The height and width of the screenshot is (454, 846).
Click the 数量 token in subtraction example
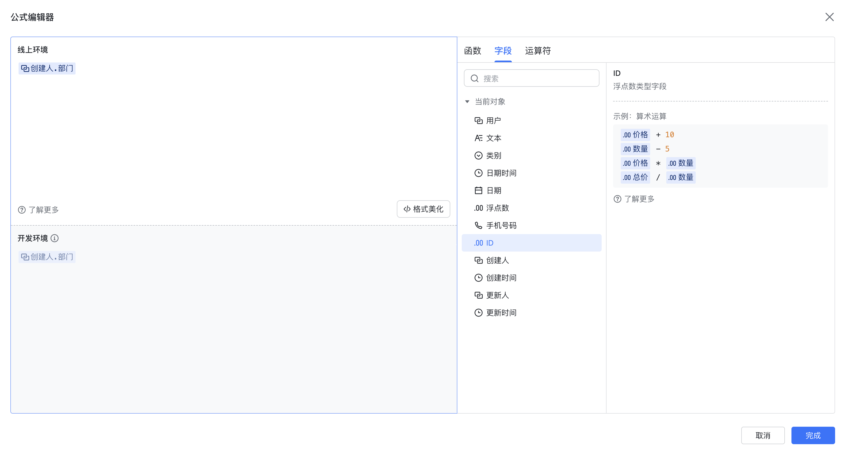point(635,149)
